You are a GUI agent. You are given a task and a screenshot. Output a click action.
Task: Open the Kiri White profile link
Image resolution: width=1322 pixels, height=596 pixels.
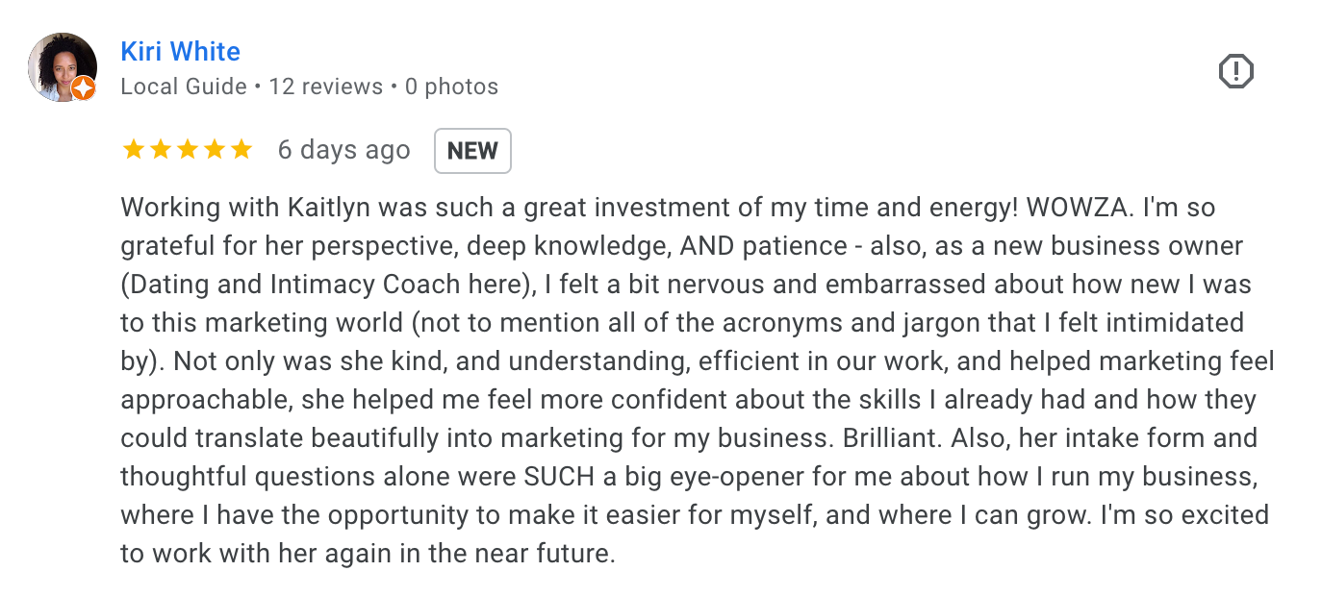(x=180, y=52)
